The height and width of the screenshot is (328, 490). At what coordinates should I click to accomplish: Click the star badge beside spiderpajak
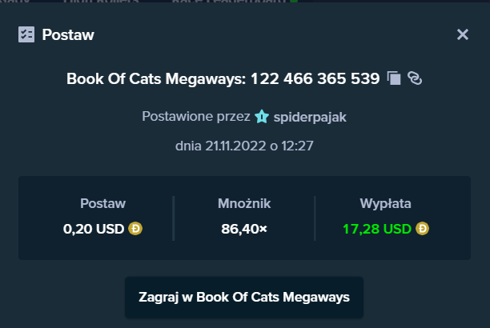(262, 117)
